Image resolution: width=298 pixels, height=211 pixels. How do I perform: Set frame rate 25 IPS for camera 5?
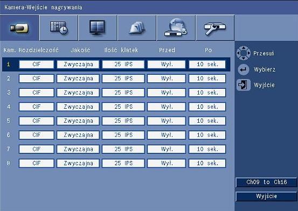123,121
